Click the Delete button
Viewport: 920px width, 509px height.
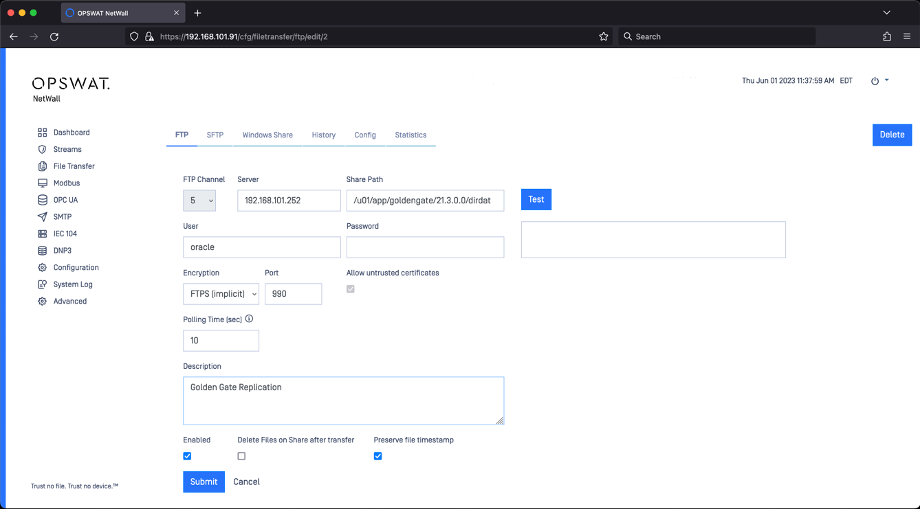coord(892,135)
